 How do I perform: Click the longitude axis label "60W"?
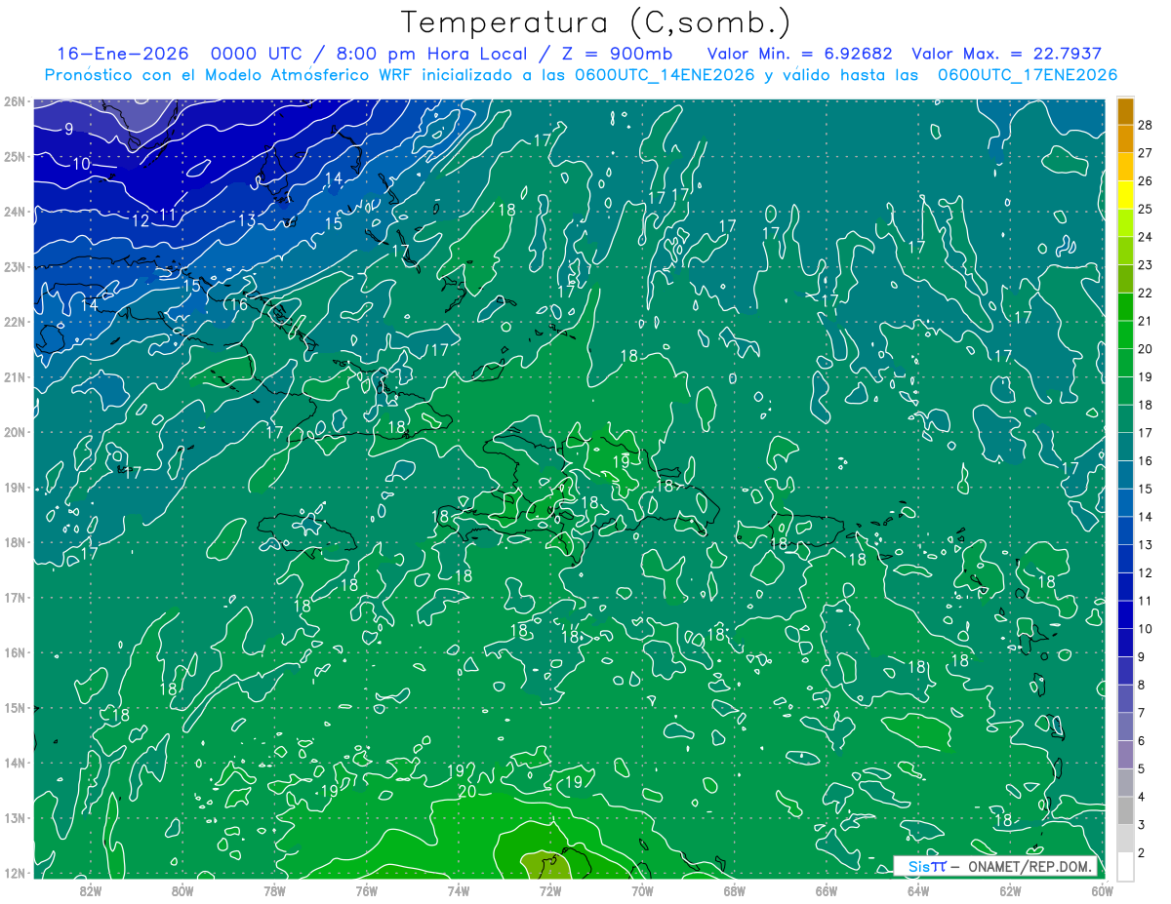click(1103, 889)
